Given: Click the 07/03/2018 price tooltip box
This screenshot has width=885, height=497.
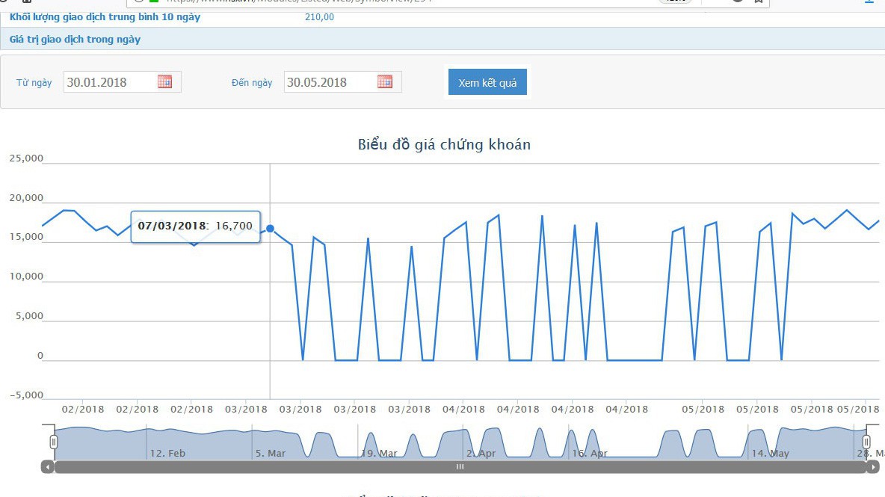Looking at the screenshot, I should click(x=195, y=226).
